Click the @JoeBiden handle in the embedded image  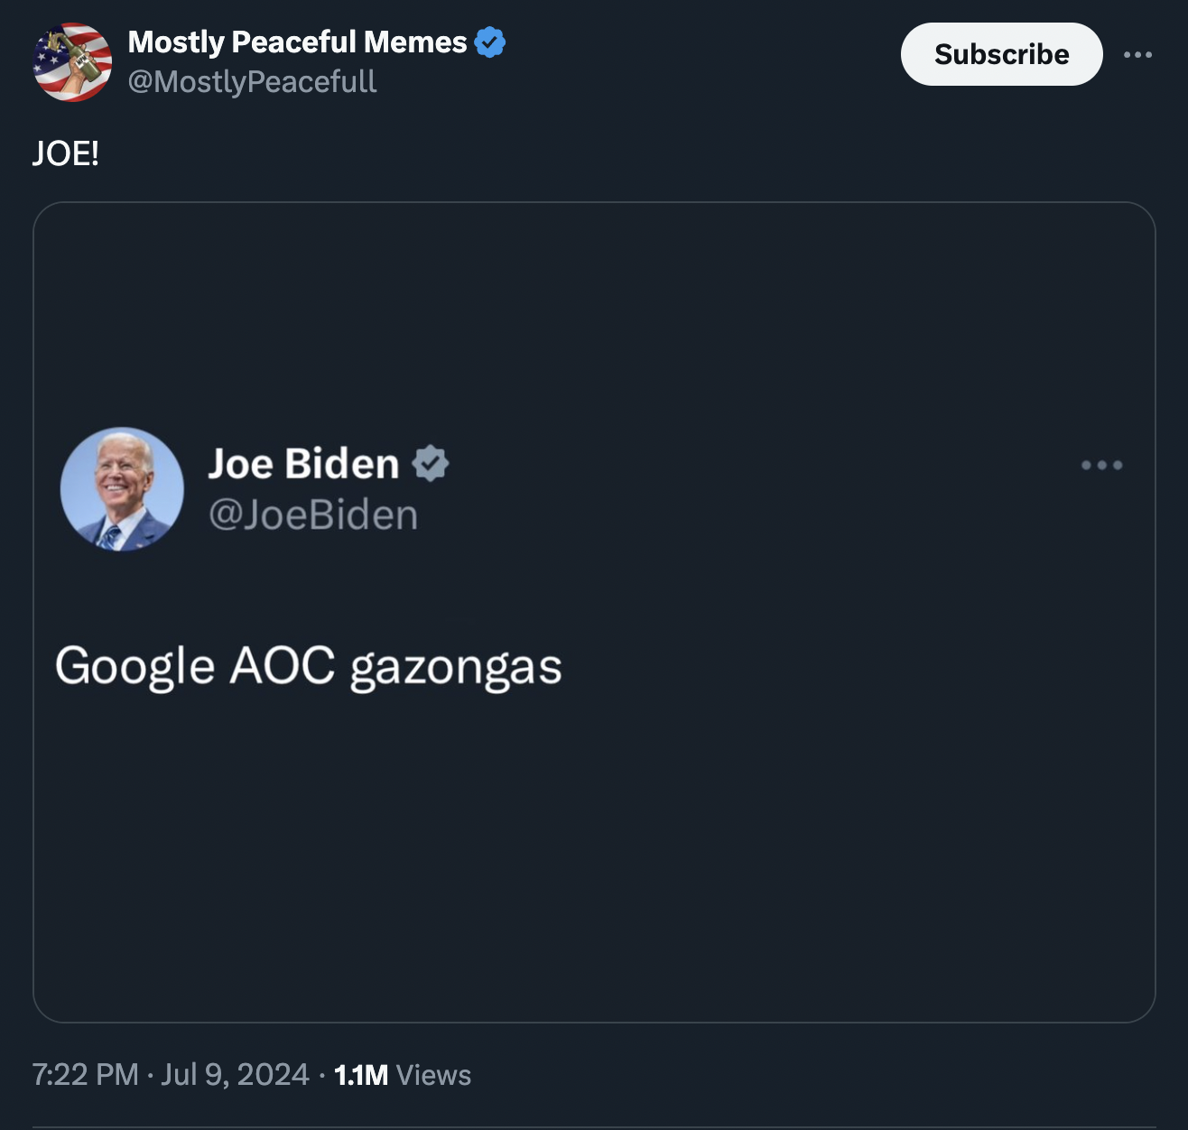coord(313,515)
